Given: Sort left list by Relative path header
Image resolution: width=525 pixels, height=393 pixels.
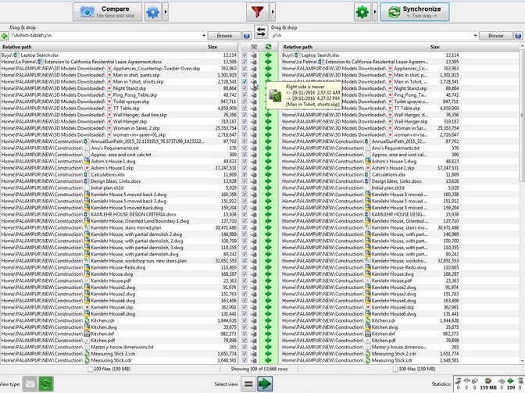Looking at the screenshot, I should [102, 47].
